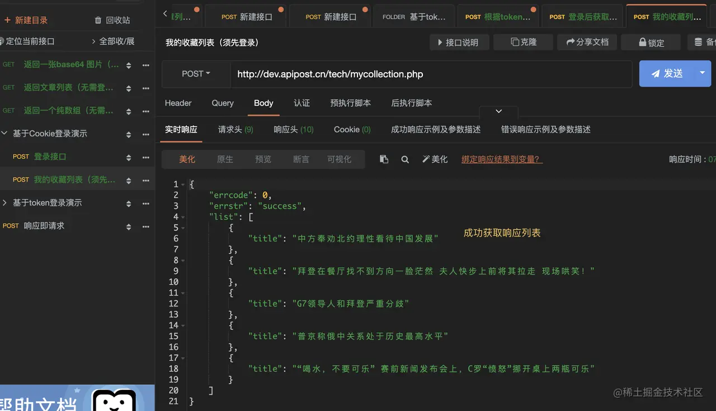Click the request URL input field
The height and width of the screenshot is (411, 716).
431,74
